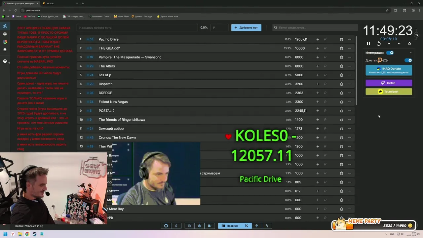
Task: Pause the auction timer
Action: (368, 44)
